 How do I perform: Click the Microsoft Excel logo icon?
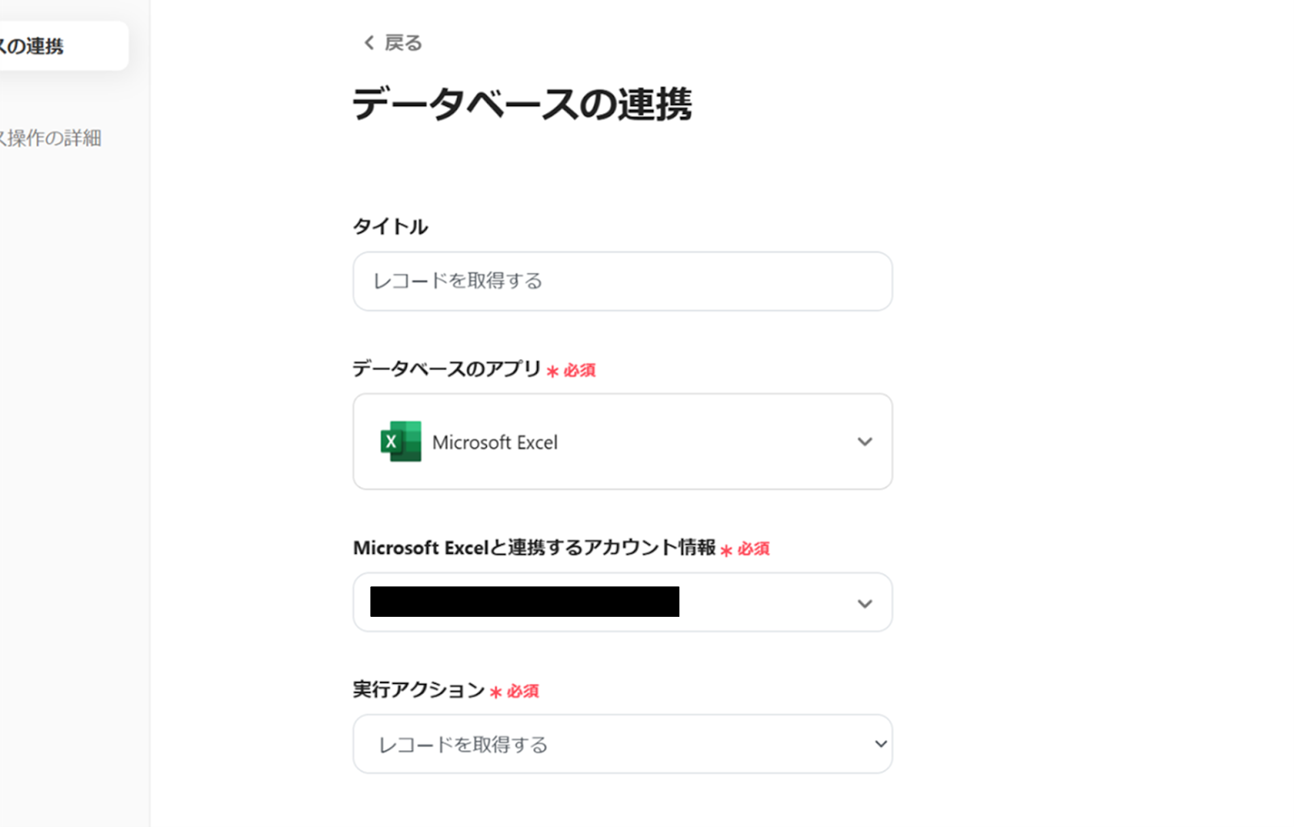pos(400,441)
